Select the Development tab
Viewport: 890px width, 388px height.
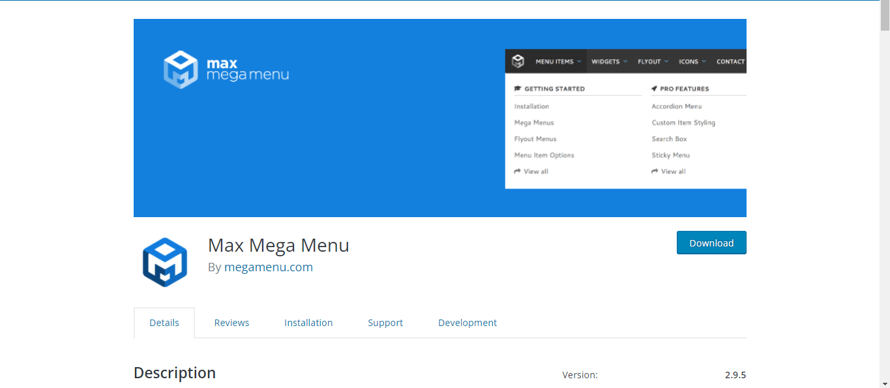[x=467, y=322]
